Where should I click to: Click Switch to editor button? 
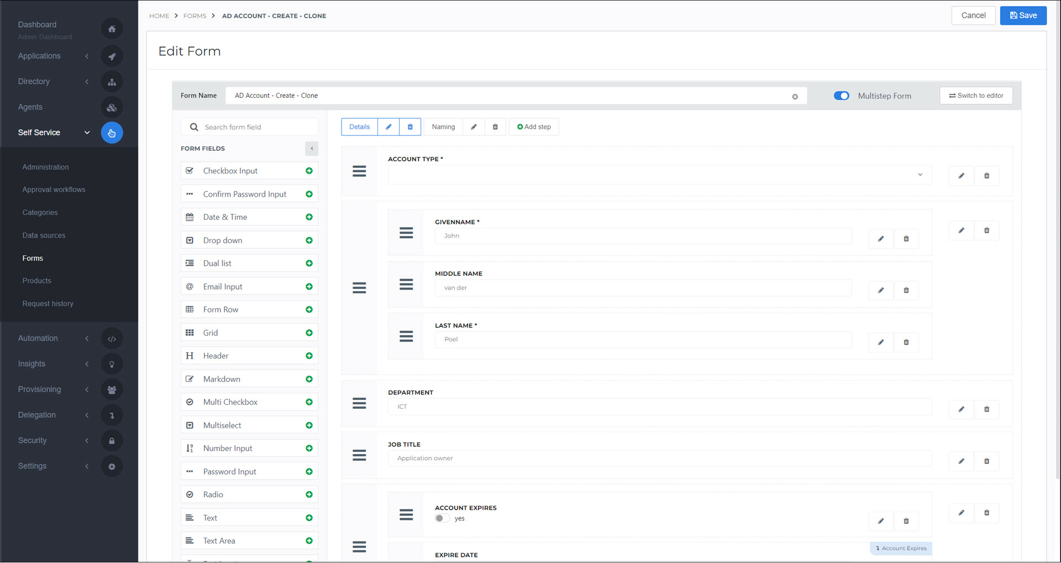[x=976, y=96]
